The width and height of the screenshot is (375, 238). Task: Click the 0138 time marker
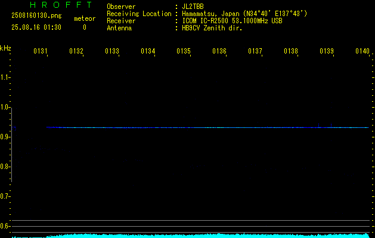click(291, 51)
